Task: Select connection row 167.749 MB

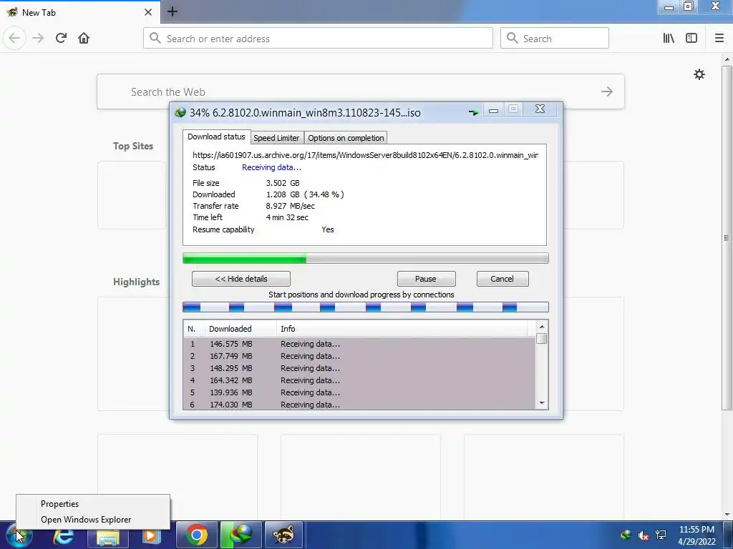Action: pyautogui.click(x=359, y=356)
